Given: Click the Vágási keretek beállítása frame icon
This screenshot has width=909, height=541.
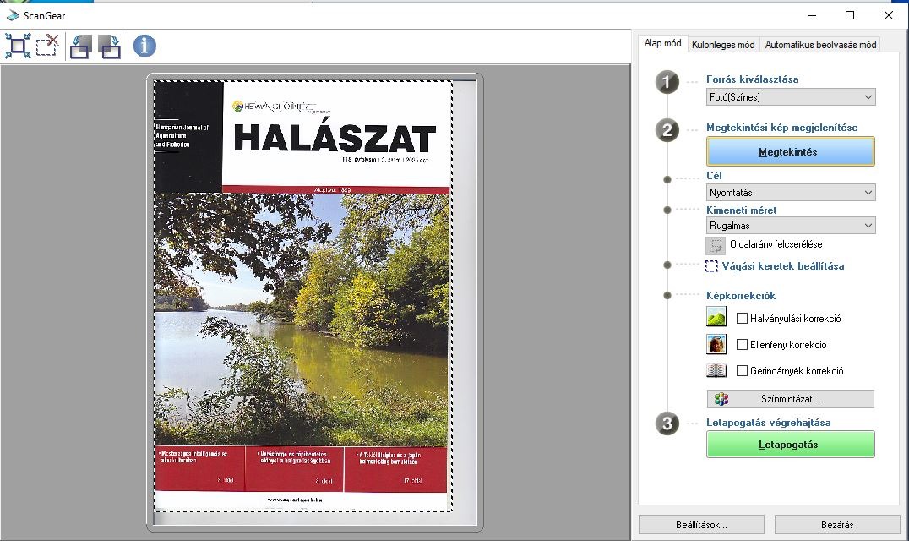Looking at the screenshot, I should pyautogui.click(x=711, y=266).
